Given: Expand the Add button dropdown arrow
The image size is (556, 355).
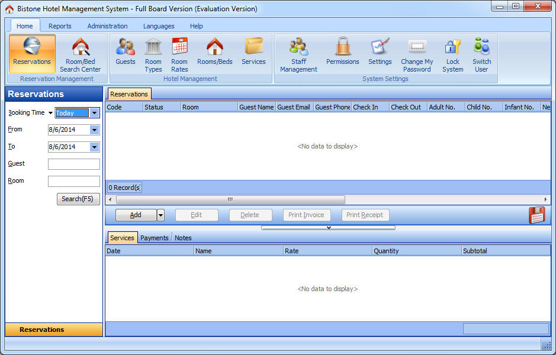Looking at the screenshot, I should pyautogui.click(x=160, y=215).
